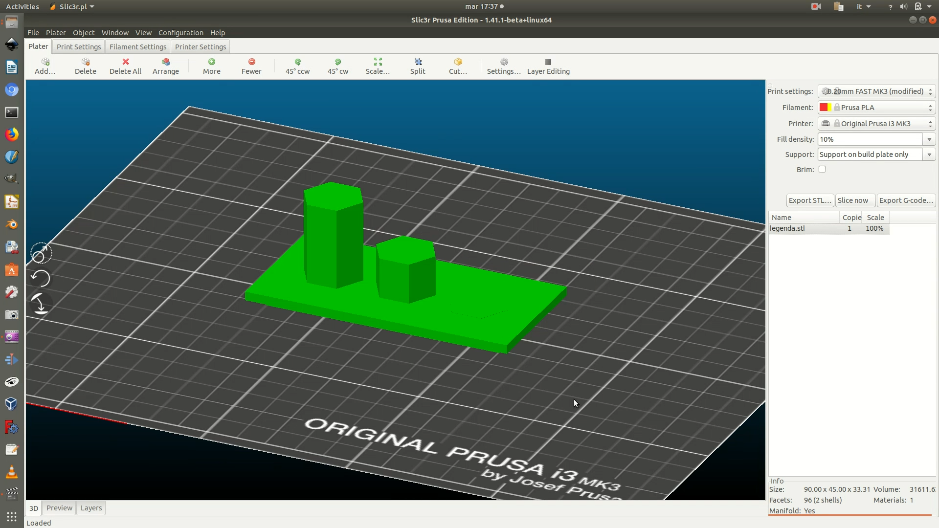This screenshot has width=939, height=528.
Task: Open Terminal from the dock
Action: click(x=12, y=112)
